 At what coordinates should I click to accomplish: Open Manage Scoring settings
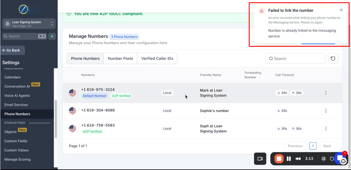click(17, 159)
